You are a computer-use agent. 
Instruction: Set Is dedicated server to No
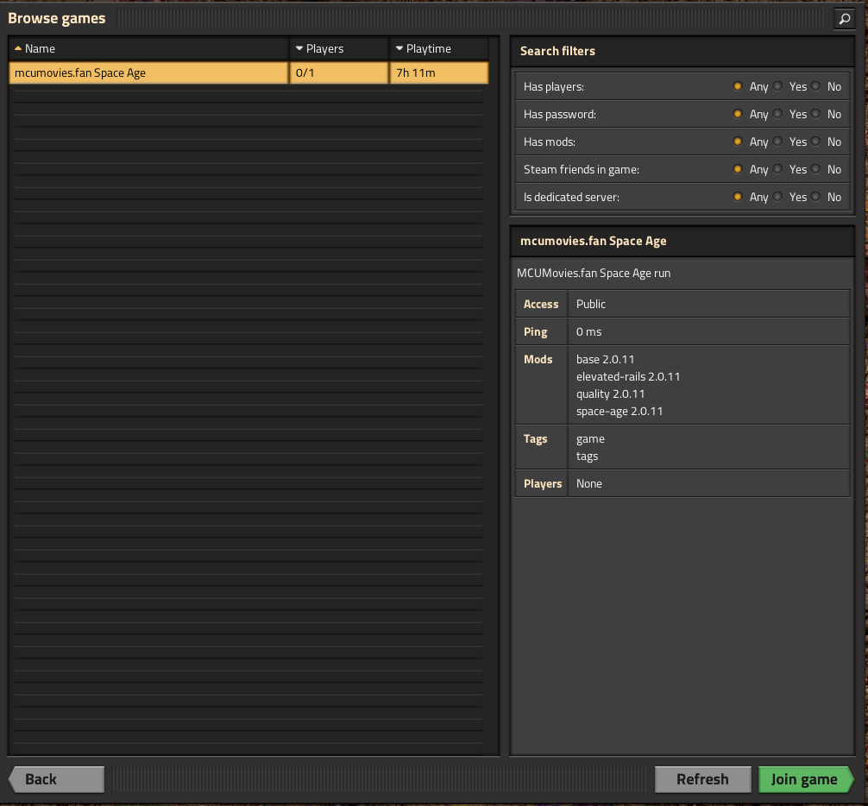(816, 197)
